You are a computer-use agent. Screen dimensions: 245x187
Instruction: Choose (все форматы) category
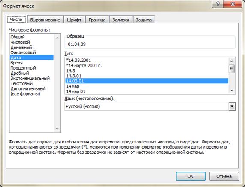[x=31, y=94]
